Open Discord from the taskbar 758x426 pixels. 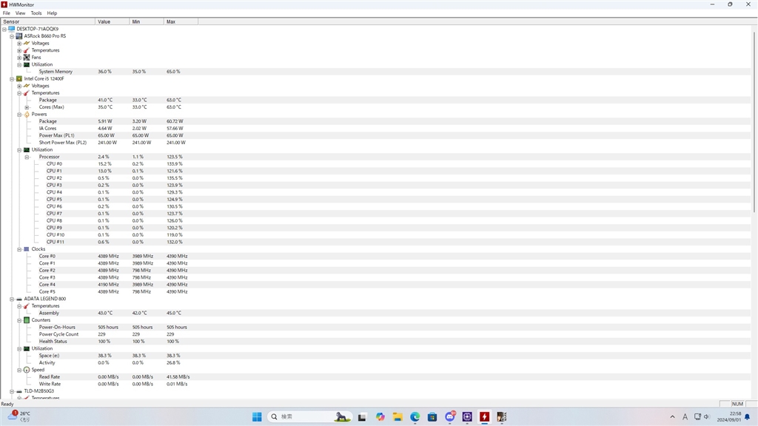(x=450, y=416)
